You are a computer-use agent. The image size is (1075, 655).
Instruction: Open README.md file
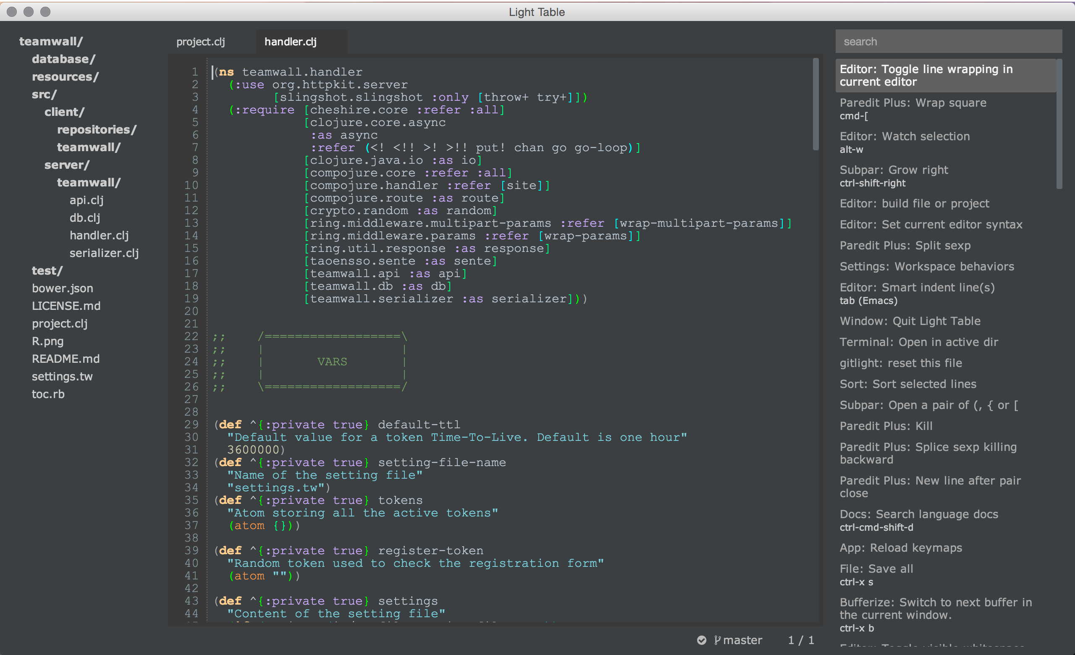[66, 359]
